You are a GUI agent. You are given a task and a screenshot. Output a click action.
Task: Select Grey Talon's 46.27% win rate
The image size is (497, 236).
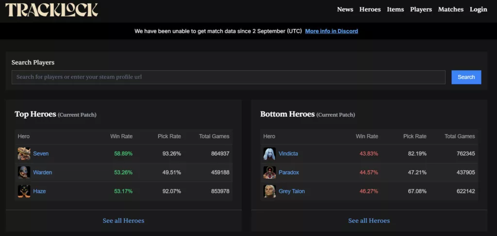369,191
